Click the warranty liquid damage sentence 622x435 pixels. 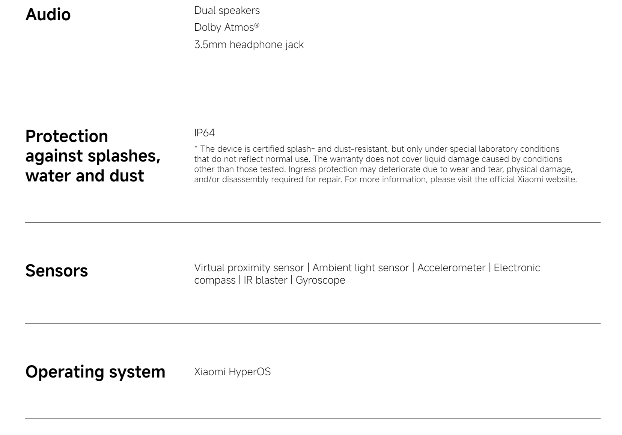[438, 159]
